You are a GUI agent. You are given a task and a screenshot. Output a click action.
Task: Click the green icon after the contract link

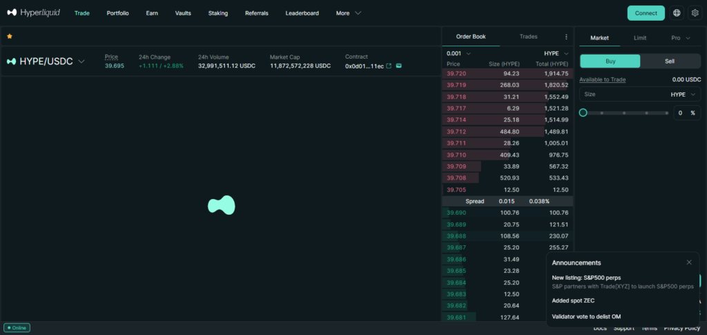(x=399, y=66)
